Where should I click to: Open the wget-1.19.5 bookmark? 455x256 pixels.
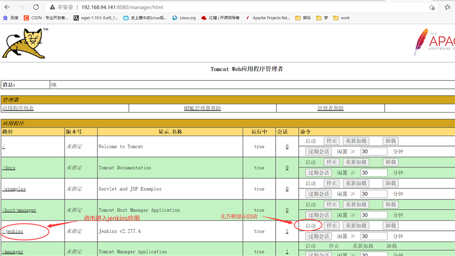96,18
